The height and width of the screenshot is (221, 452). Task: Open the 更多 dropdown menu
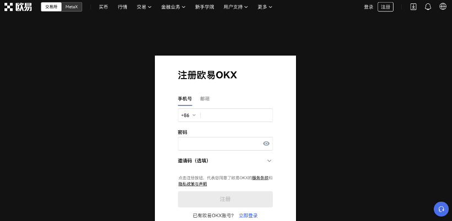pos(265,7)
